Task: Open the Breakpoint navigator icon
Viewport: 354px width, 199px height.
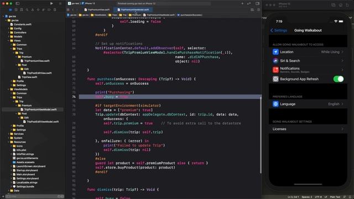Action: coord(49,10)
